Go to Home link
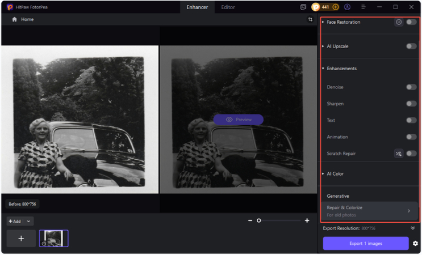422x255 pixels. pos(27,19)
